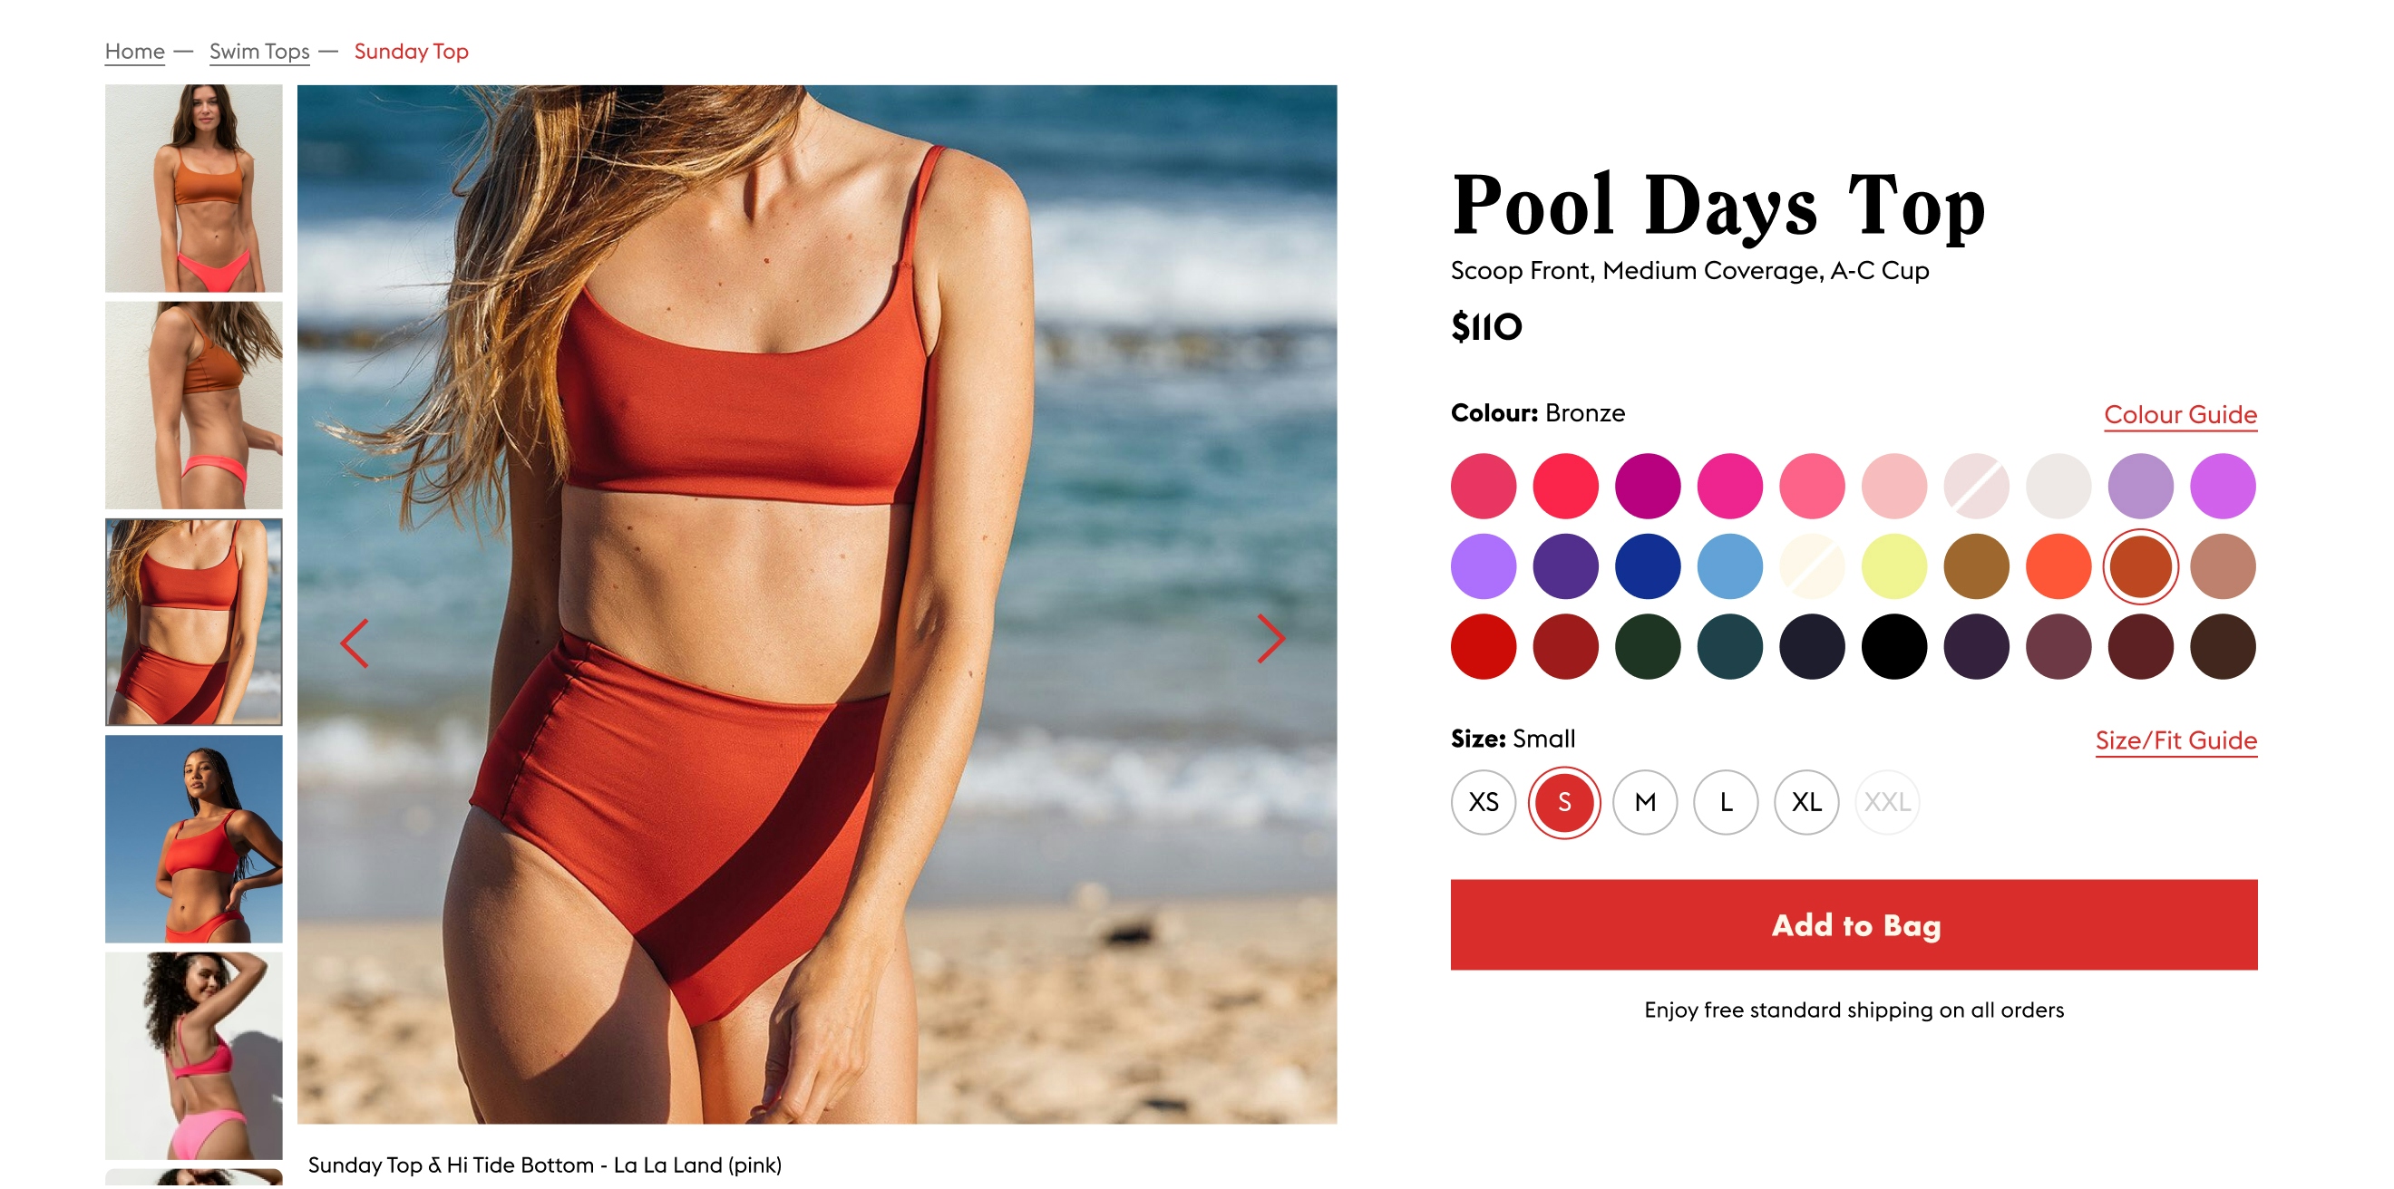Select the magenta colour swatch
Image resolution: width=2394 pixels, height=1189 pixels.
pyautogui.click(x=1648, y=486)
